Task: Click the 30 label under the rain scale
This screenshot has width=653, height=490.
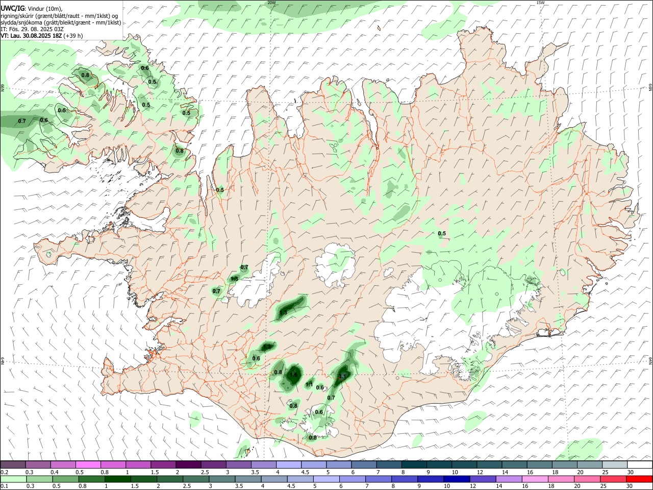Action: pos(631,486)
